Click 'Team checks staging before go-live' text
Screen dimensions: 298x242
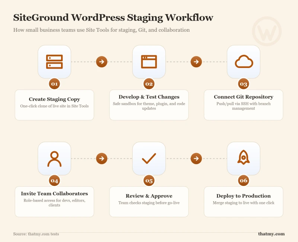(x=149, y=203)
